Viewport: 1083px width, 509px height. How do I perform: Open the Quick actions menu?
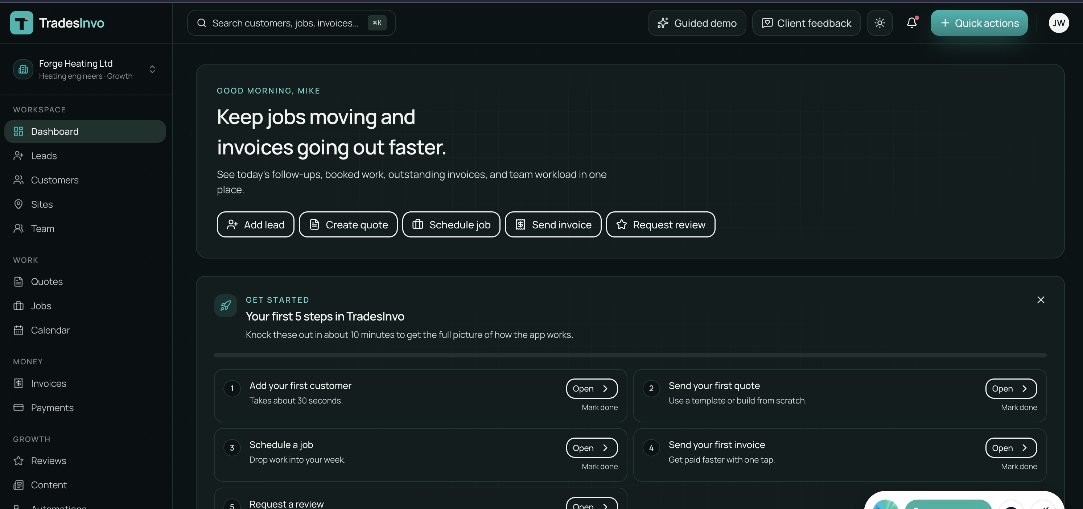tap(979, 23)
